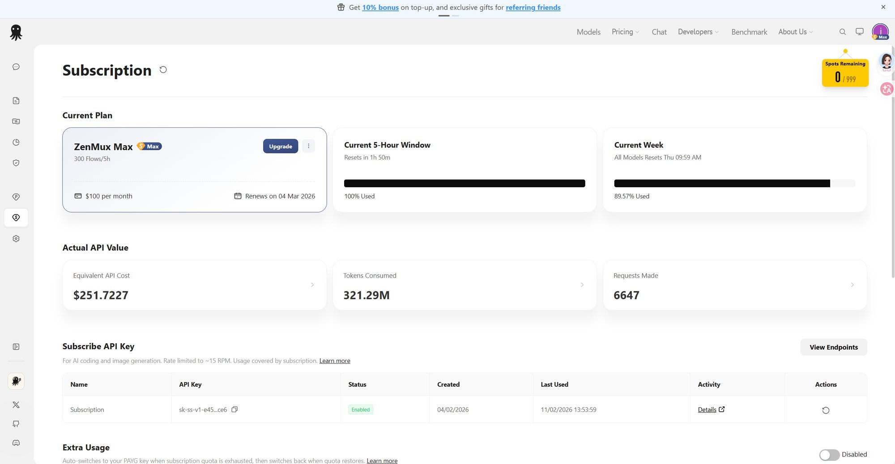This screenshot has width=895, height=464.
Task: Expand Tokens Consumed card chevron
Action: coord(582,285)
